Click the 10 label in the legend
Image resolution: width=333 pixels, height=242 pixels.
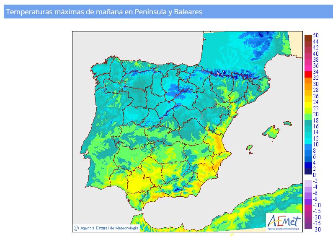tap(316, 144)
